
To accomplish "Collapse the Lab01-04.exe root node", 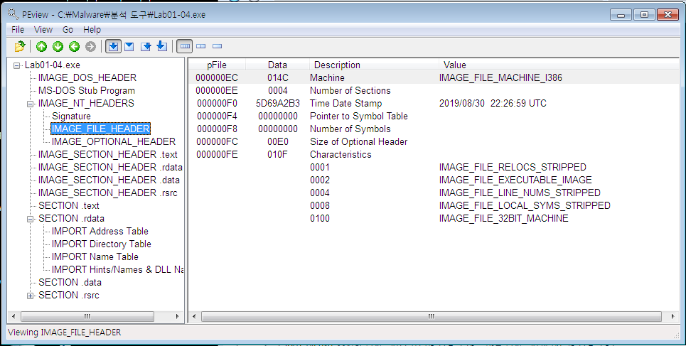I will (16, 65).
